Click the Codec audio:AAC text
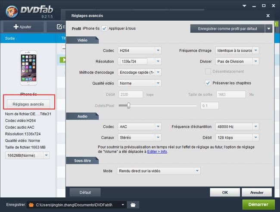280x212 pixels. coord(19,127)
